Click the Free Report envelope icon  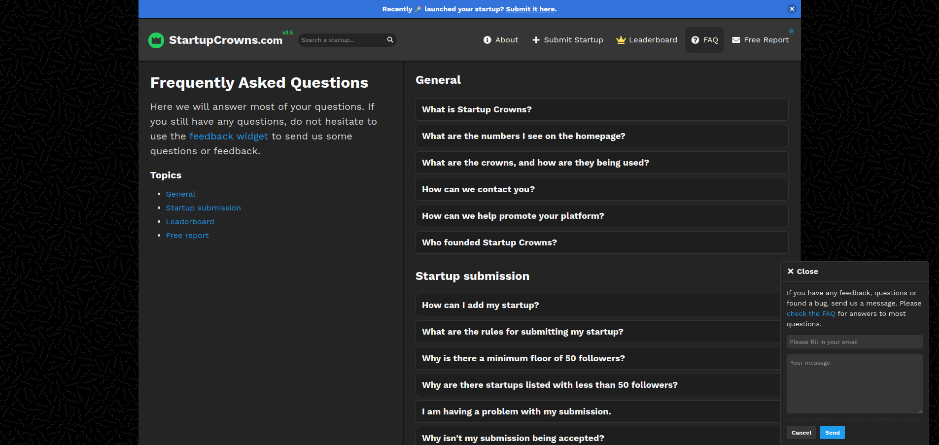(736, 40)
